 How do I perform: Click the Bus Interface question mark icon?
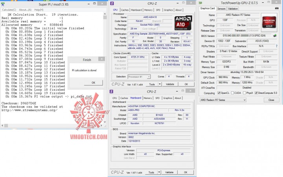(276, 46)
